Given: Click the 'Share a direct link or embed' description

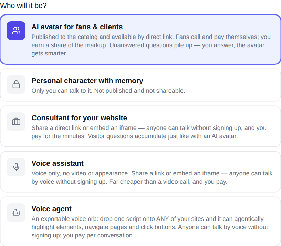Looking at the screenshot, I should coord(149,132).
